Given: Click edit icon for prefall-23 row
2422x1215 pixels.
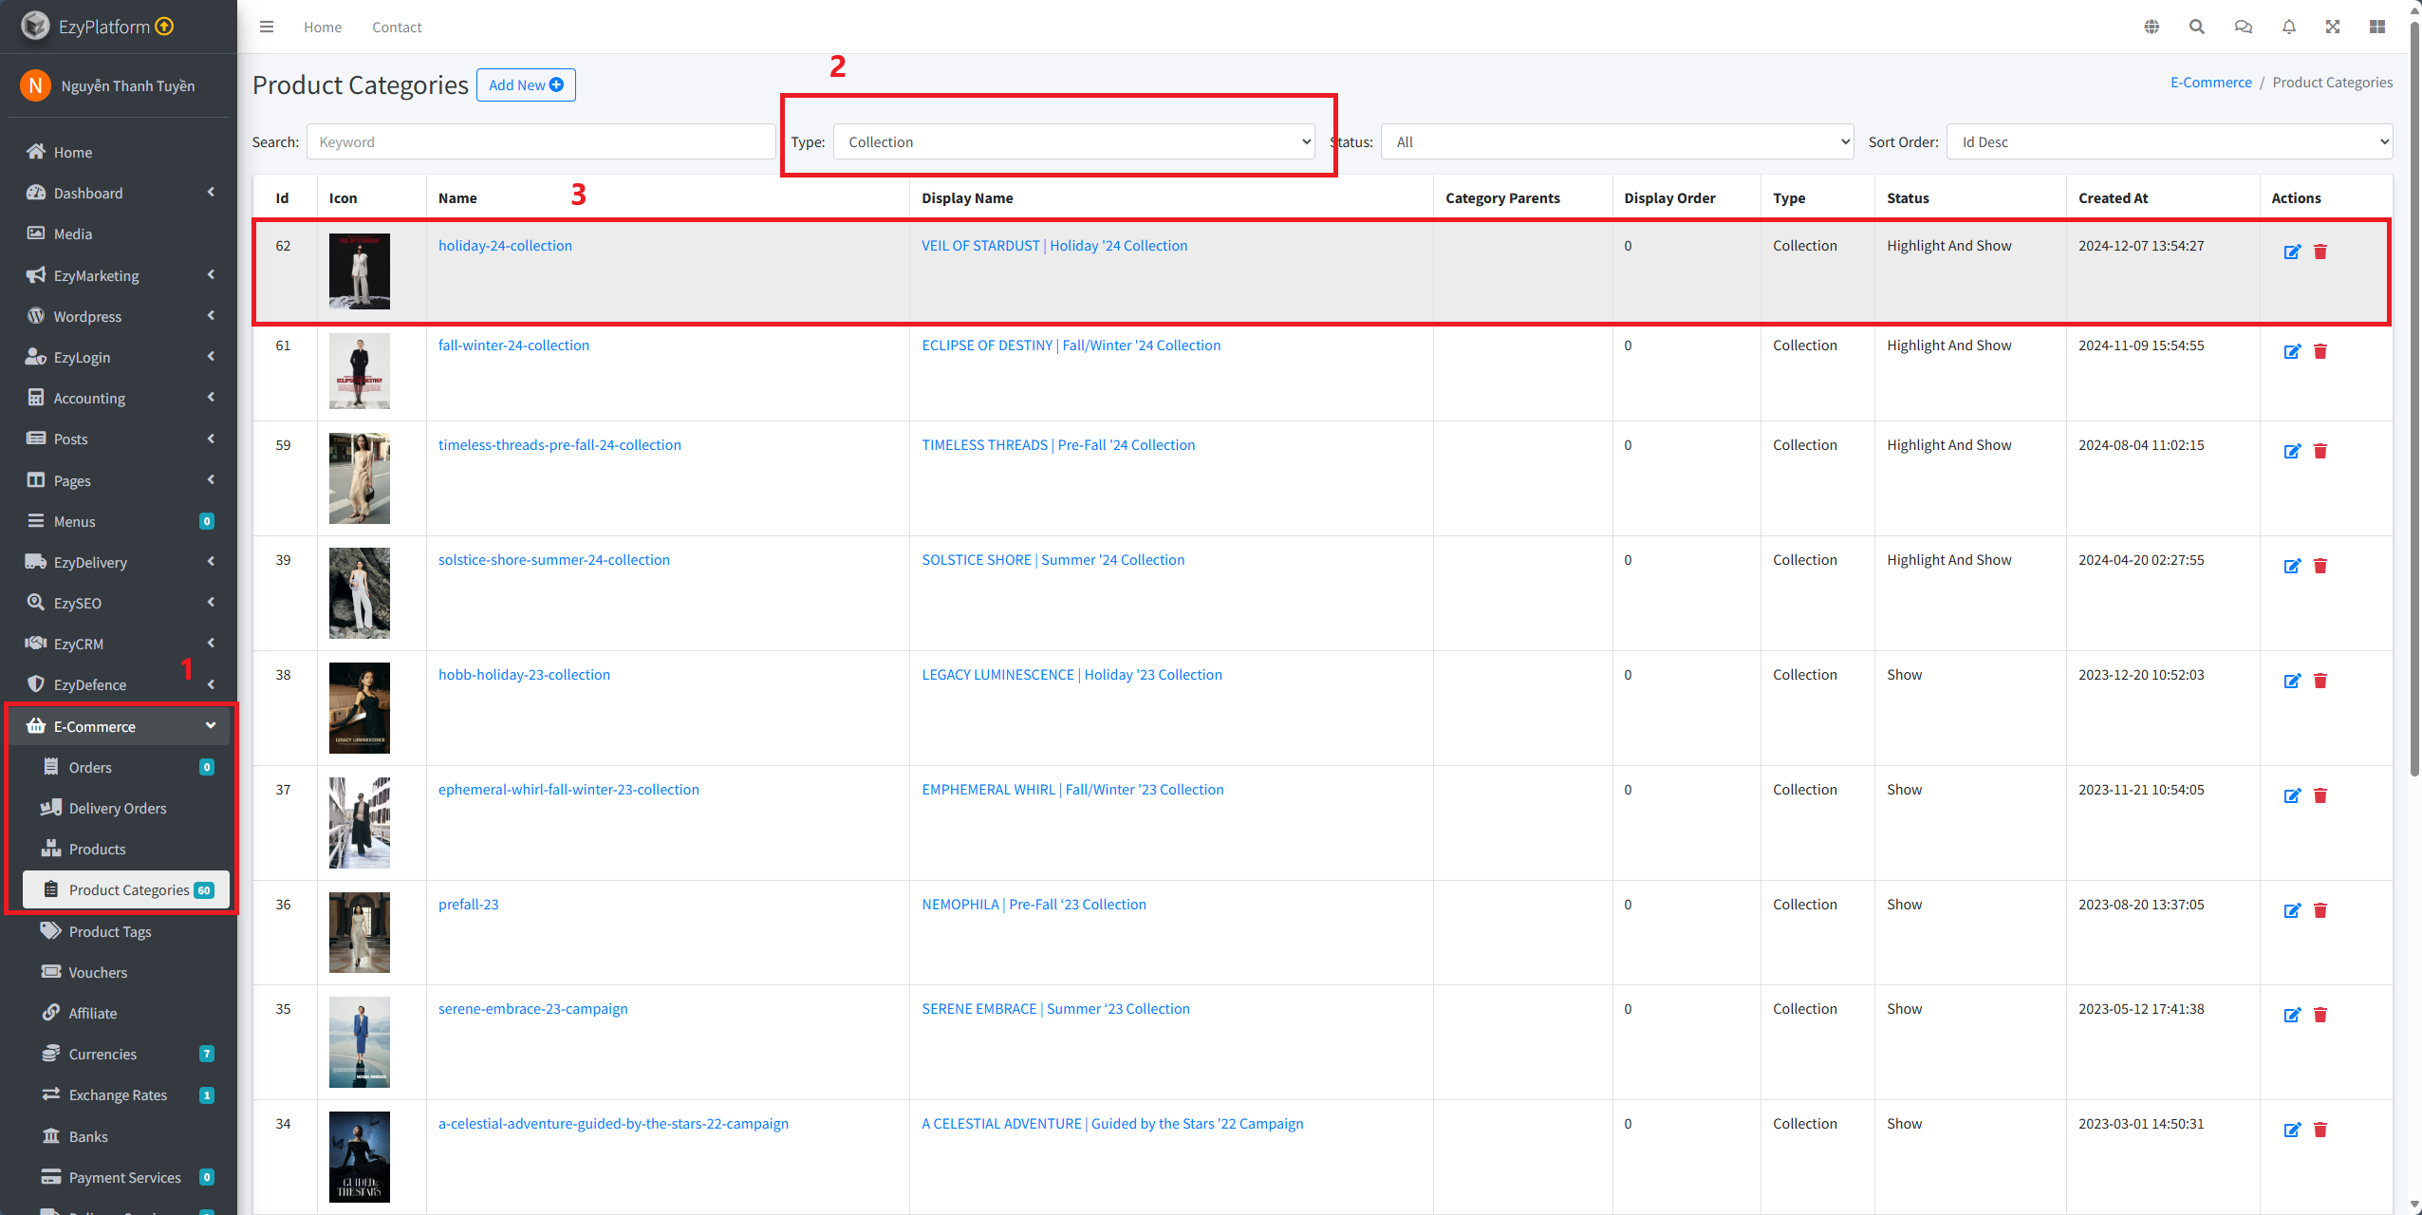Looking at the screenshot, I should [x=2292, y=910].
